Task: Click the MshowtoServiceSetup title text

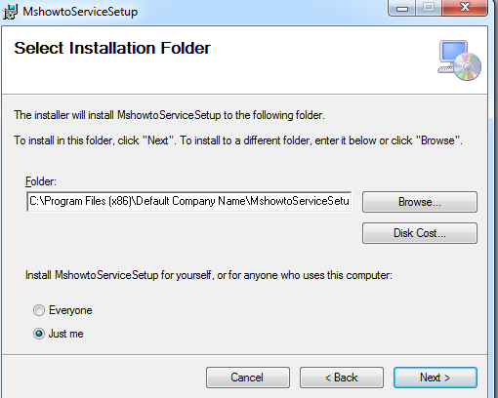Action: click(x=80, y=12)
